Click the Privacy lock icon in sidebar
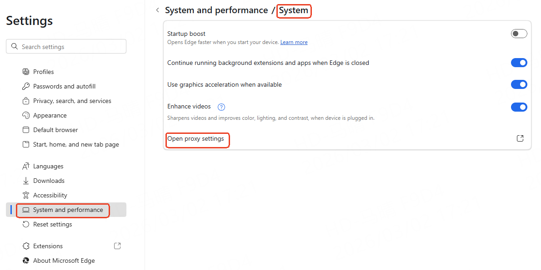541x270 pixels. [25, 101]
